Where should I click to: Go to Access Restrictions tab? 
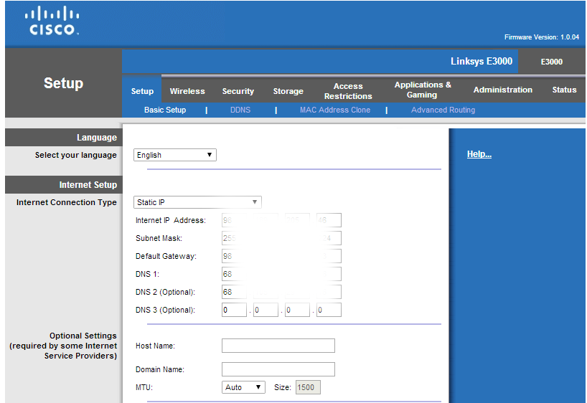[348, 91]
